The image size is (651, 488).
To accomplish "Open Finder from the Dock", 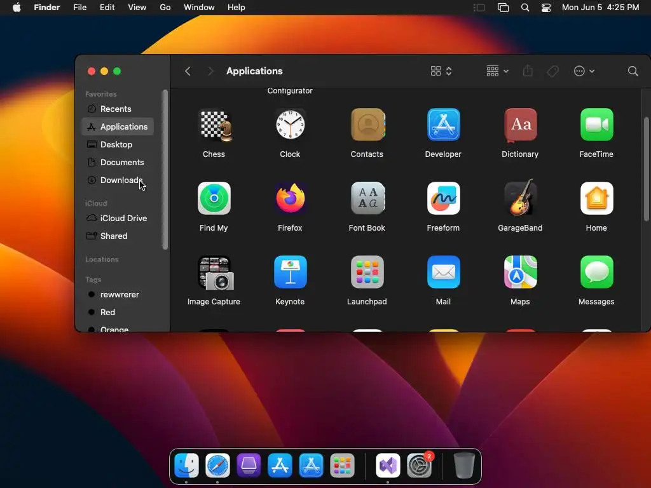I will click(186, 465).
